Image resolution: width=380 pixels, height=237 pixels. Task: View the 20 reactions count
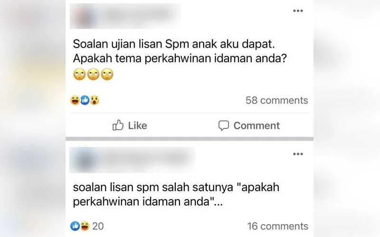[x=98, y=227]
